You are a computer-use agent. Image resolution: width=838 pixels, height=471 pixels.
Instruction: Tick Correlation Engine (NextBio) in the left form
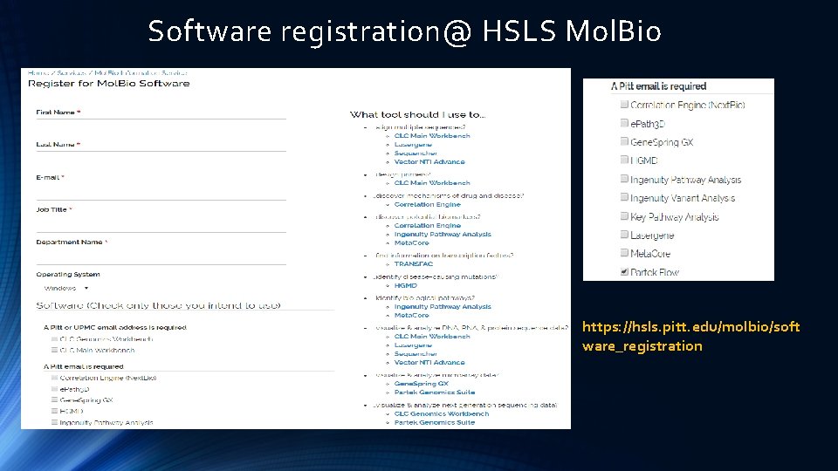(54, 378)
